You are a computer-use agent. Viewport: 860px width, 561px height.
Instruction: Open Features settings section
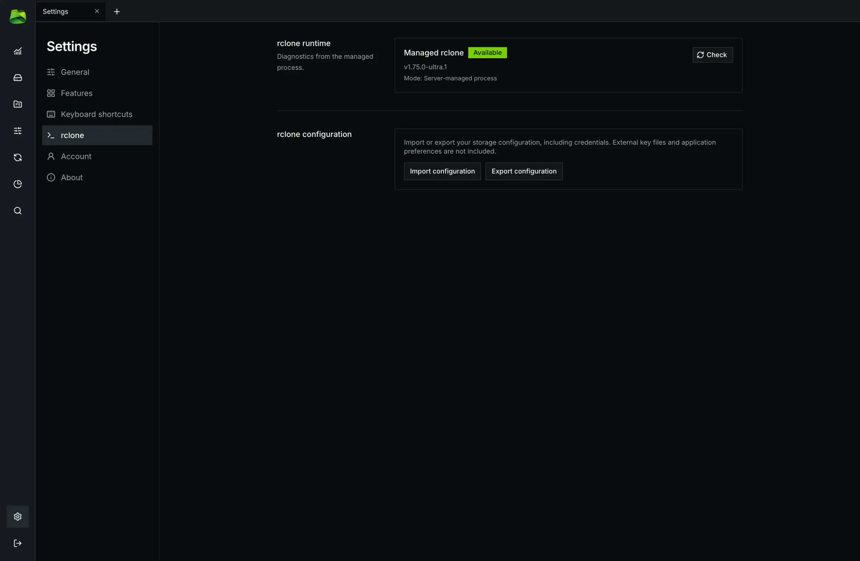97,93
